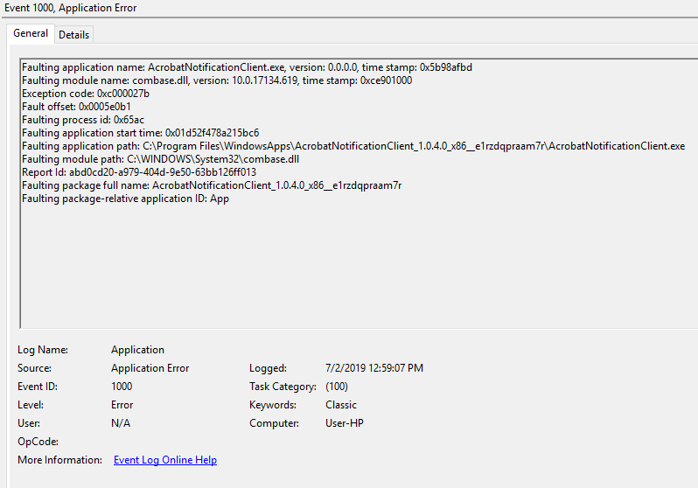This screenshot has width=698, height=488.
Task: Select the Report Id line
Action: [139, 172]
